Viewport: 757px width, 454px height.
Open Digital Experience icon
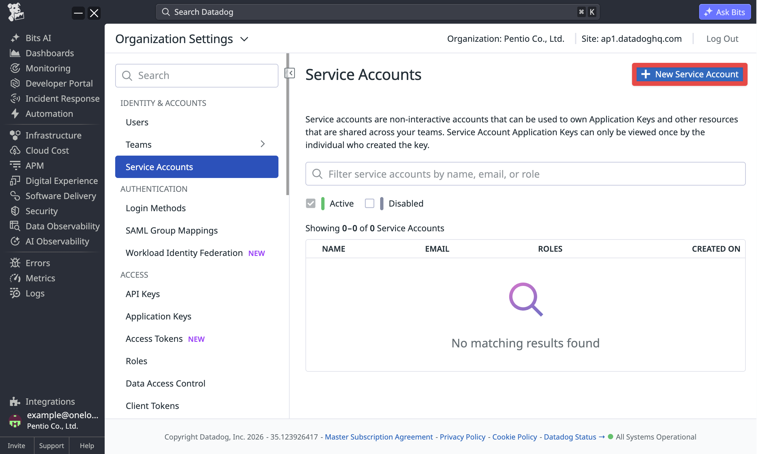click(x=15, y=181)
